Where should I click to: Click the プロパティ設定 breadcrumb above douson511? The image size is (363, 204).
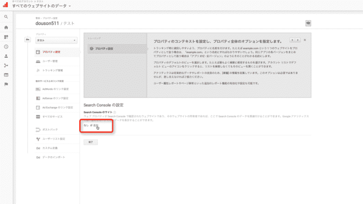50,18
